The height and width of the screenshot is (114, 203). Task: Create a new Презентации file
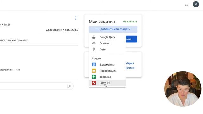[107, 71]
